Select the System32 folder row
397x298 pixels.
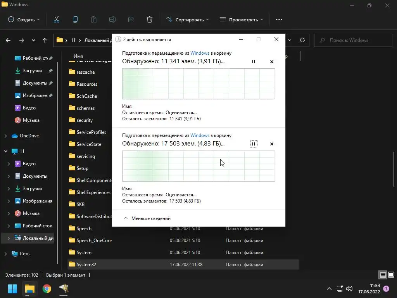coord(183,264)
